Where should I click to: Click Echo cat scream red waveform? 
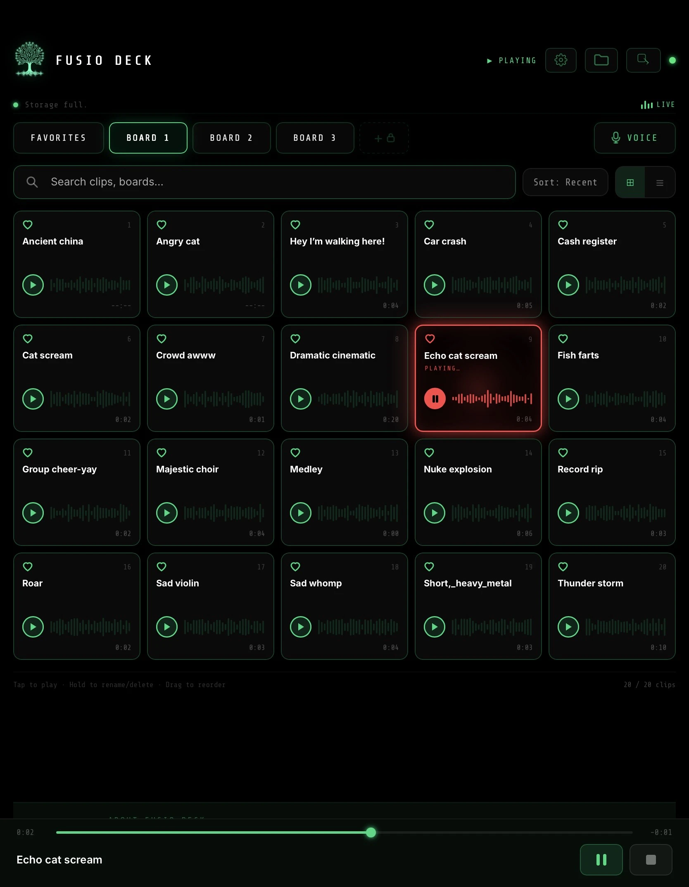(492, 399)
